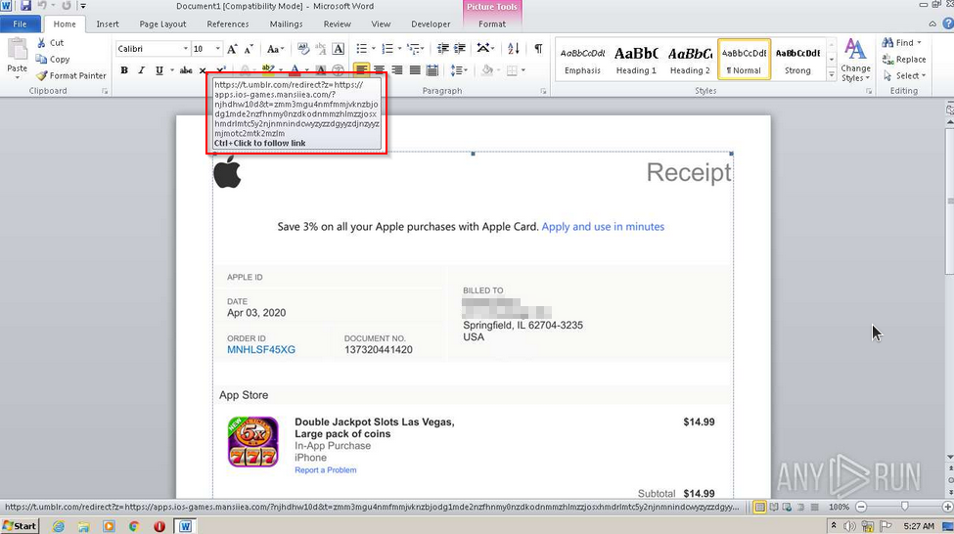
Task: Cut the selection using Cut
Action: 50,43
